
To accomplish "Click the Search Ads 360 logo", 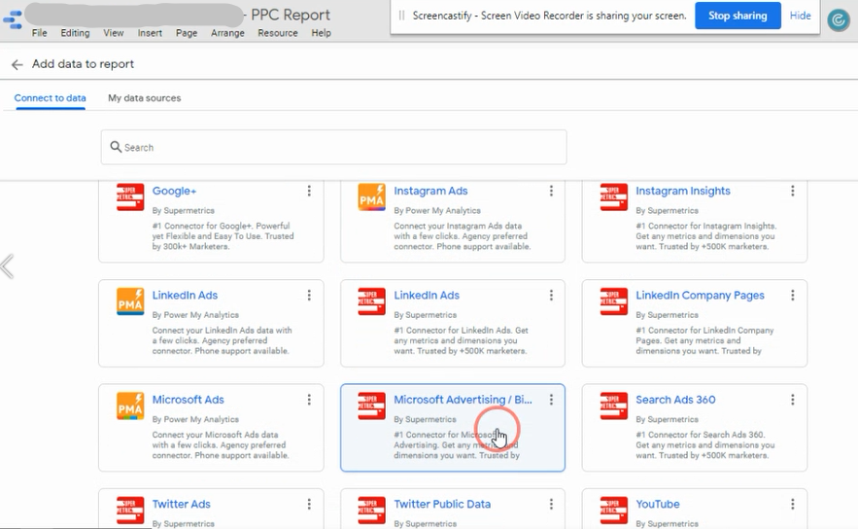I will pos(614,406).
